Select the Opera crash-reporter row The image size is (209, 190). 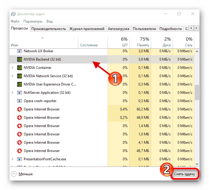click(x=102, y=101)
